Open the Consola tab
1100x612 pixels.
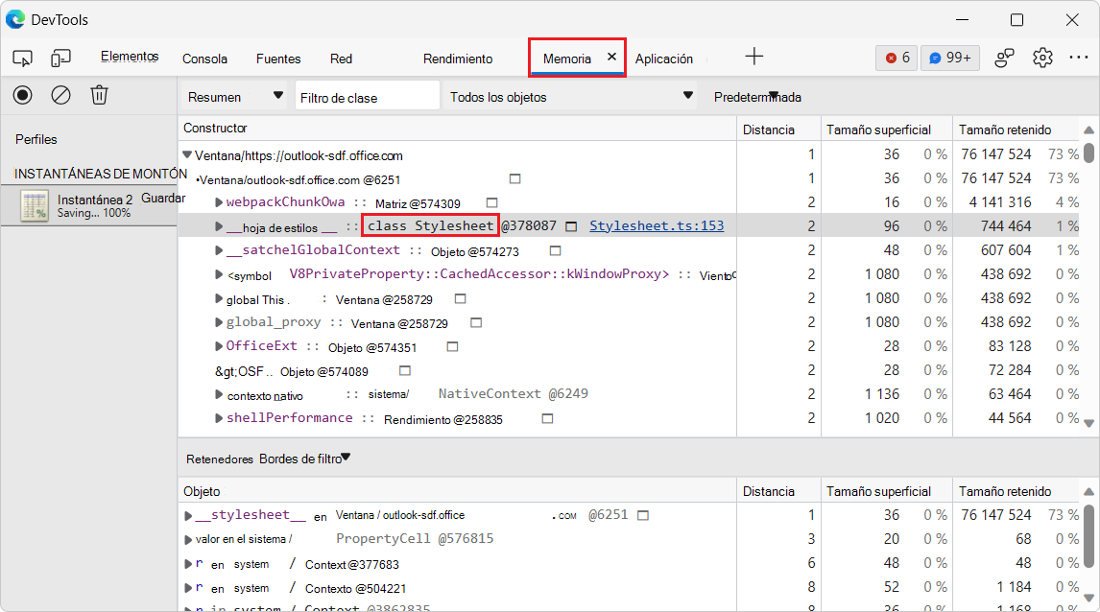(x=204, y=59)
